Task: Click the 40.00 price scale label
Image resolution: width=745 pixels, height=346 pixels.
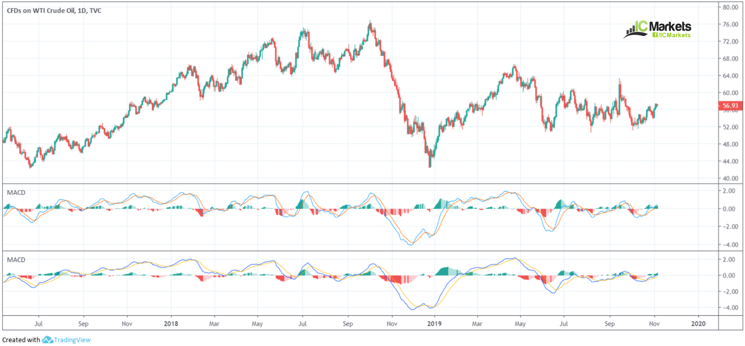Action: coord(731,179)
